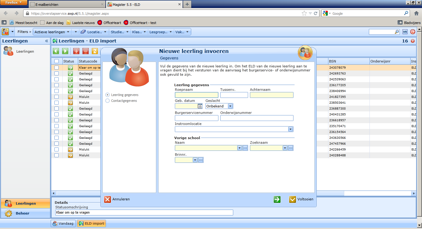Click the green next-step arrow in dialog
422x229 pixels.
tap(277, 199)
